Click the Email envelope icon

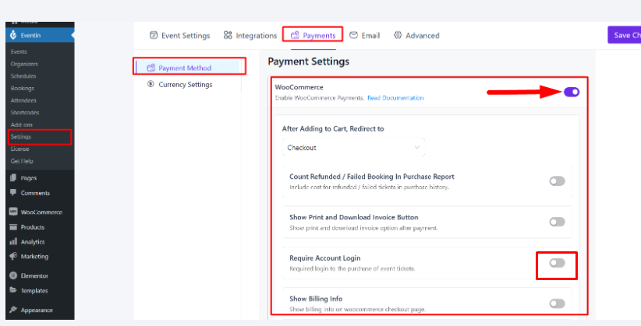(353, 35)
